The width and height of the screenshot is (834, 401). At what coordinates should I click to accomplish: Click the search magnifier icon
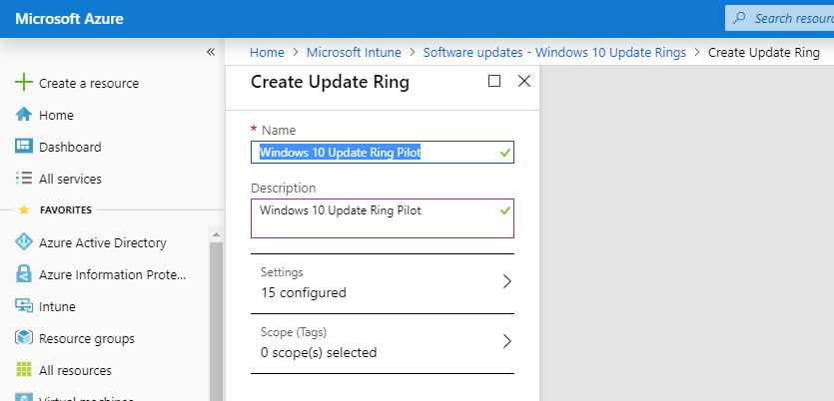(739, 19)
